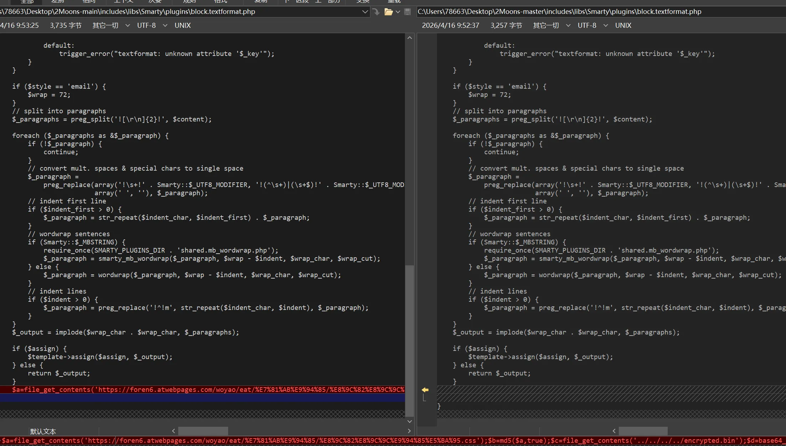Click left pane if ($assign) line
Viewport: 786px width, 446px height.
(x=40, y=349)
